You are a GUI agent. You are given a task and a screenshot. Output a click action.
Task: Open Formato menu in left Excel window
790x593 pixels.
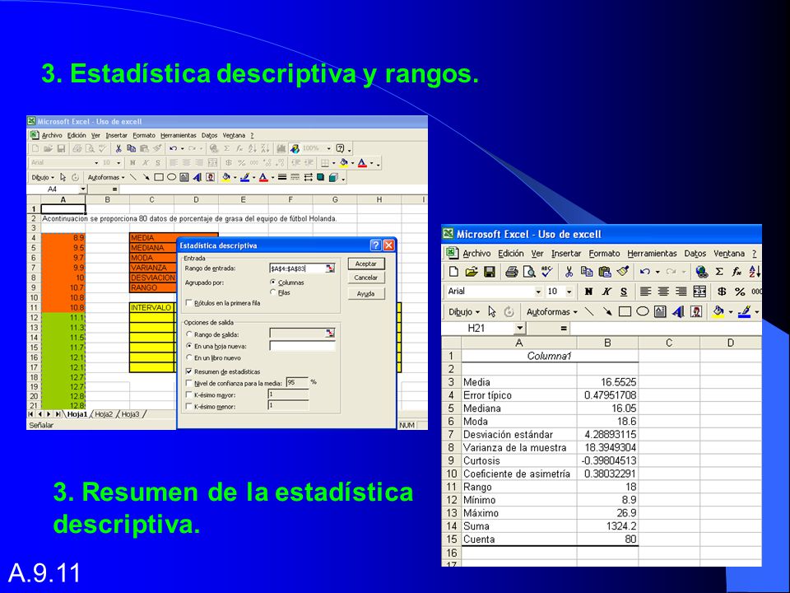click(x=144, y=135)
